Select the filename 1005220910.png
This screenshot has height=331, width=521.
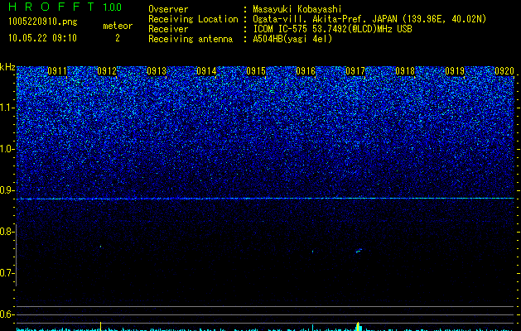[42, 22]
